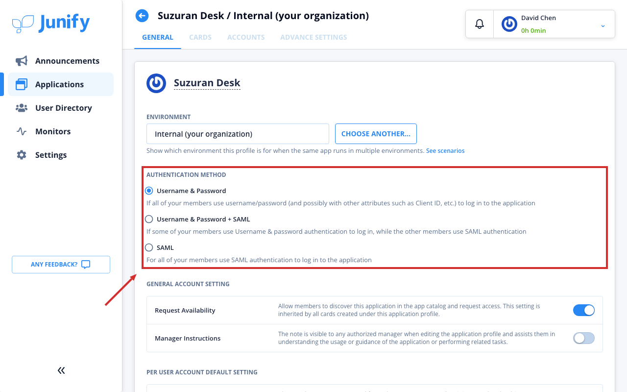
Task: Click the Environment input field
Action: tap(238, 134)
